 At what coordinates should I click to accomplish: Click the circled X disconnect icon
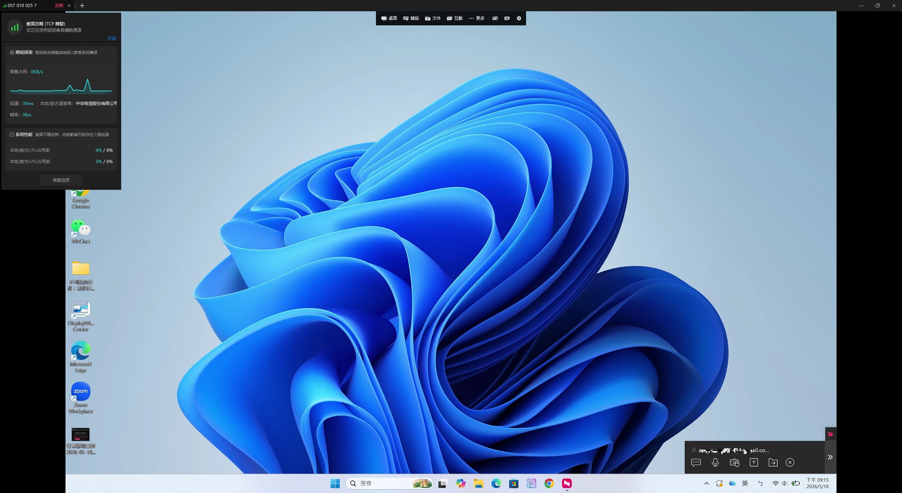pos(790,462)
